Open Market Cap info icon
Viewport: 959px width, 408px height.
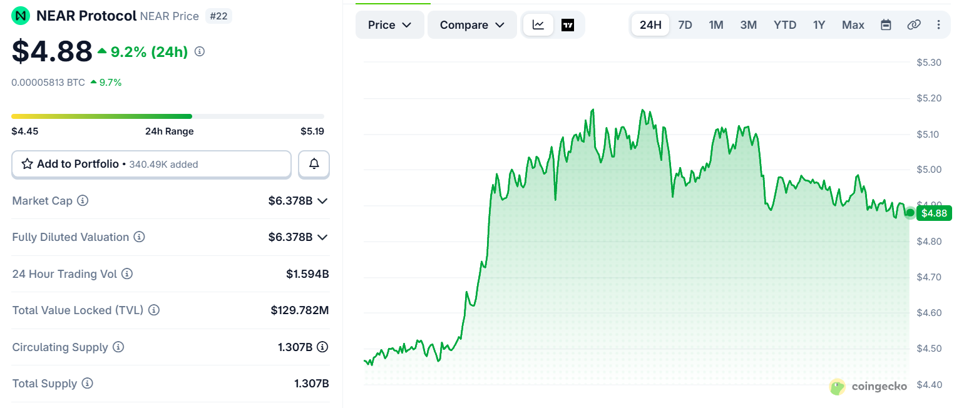point(83,201)
